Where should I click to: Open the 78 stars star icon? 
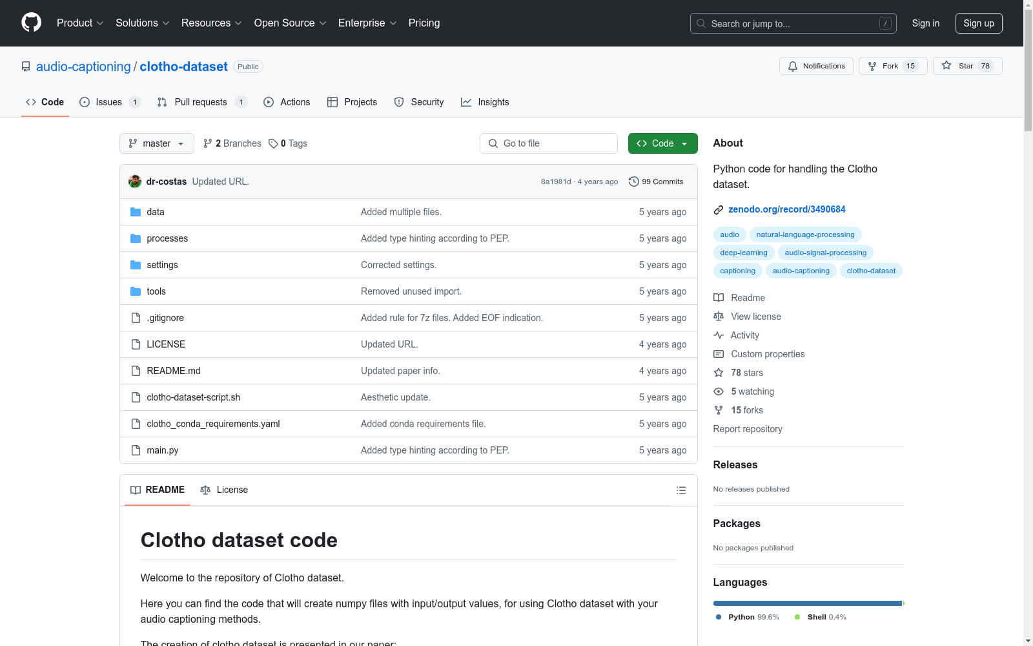[719, 373]
